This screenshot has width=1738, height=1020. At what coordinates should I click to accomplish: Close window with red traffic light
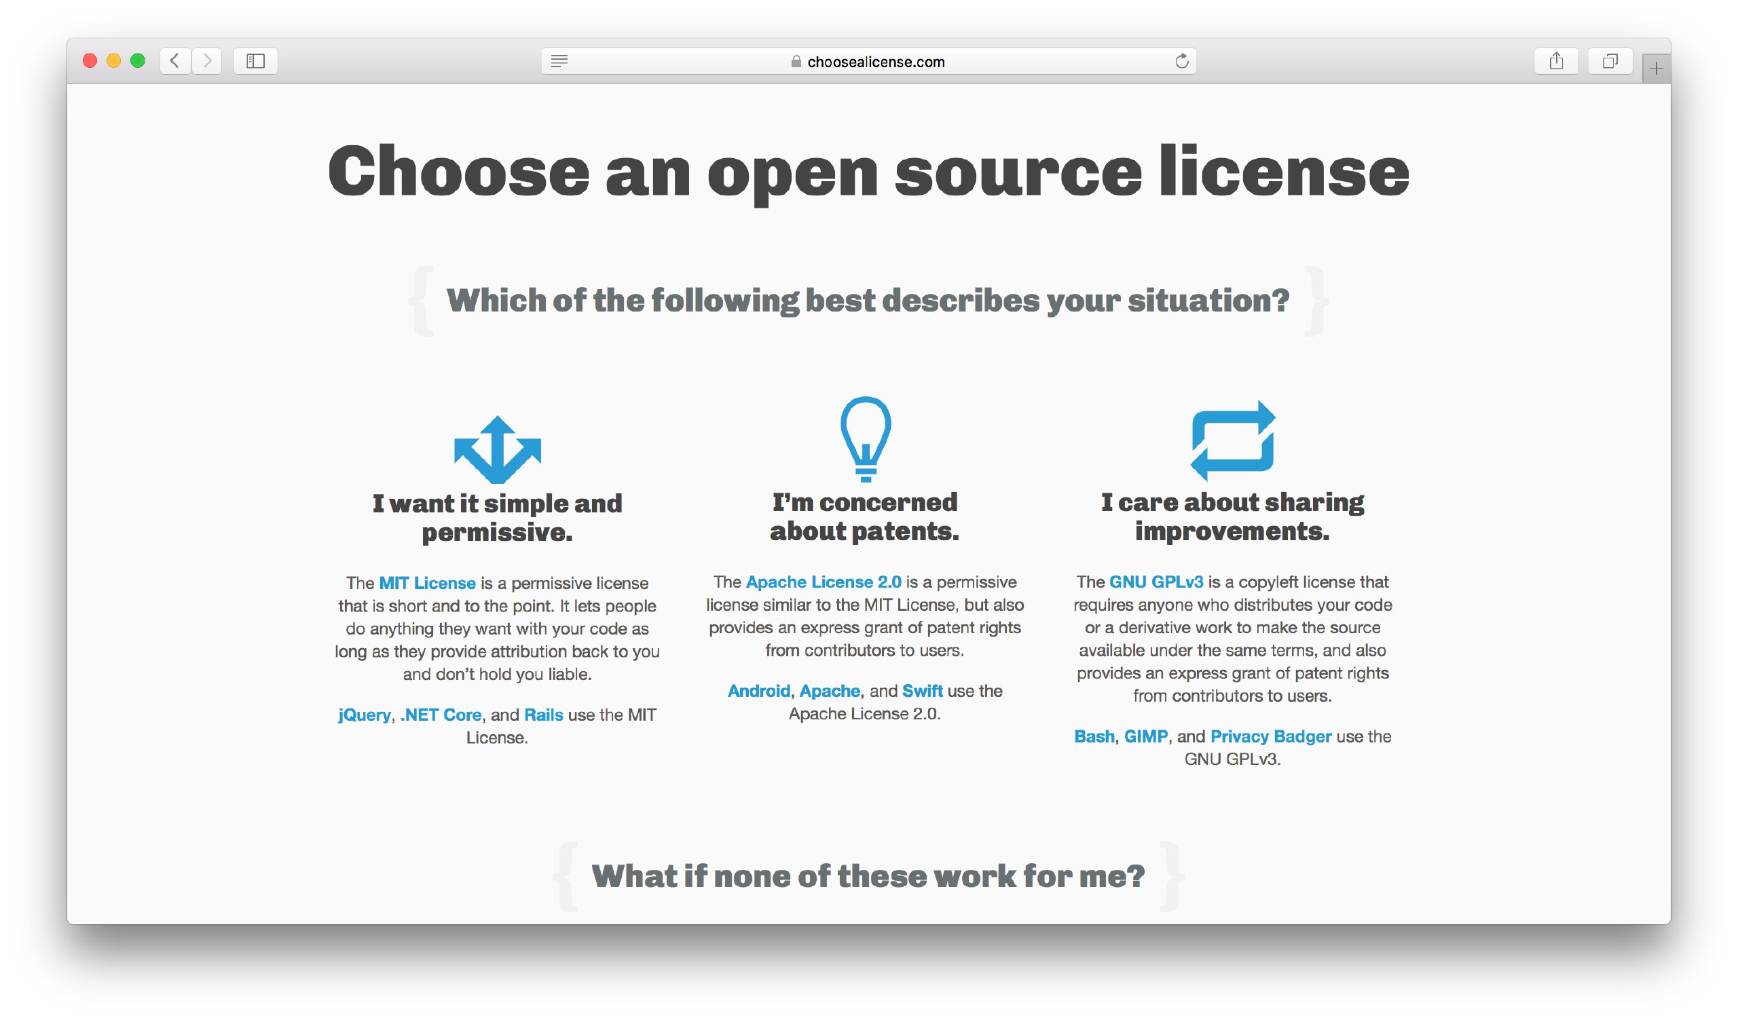tap(90, 60)
